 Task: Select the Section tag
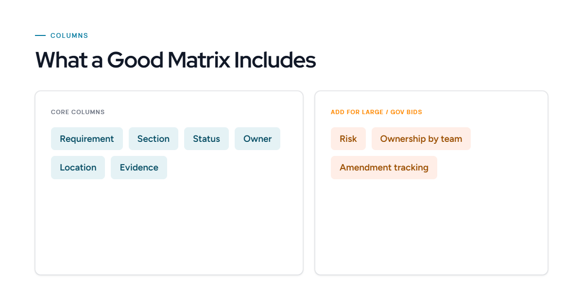click(x=154, y=139)
